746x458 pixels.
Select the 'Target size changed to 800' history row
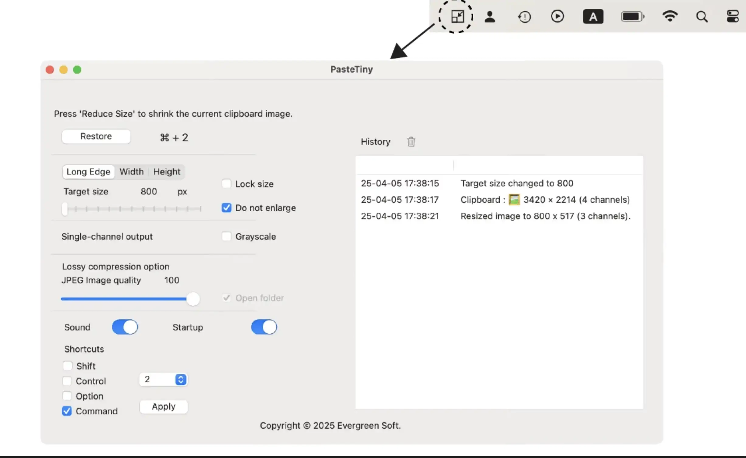coord(499,183)
